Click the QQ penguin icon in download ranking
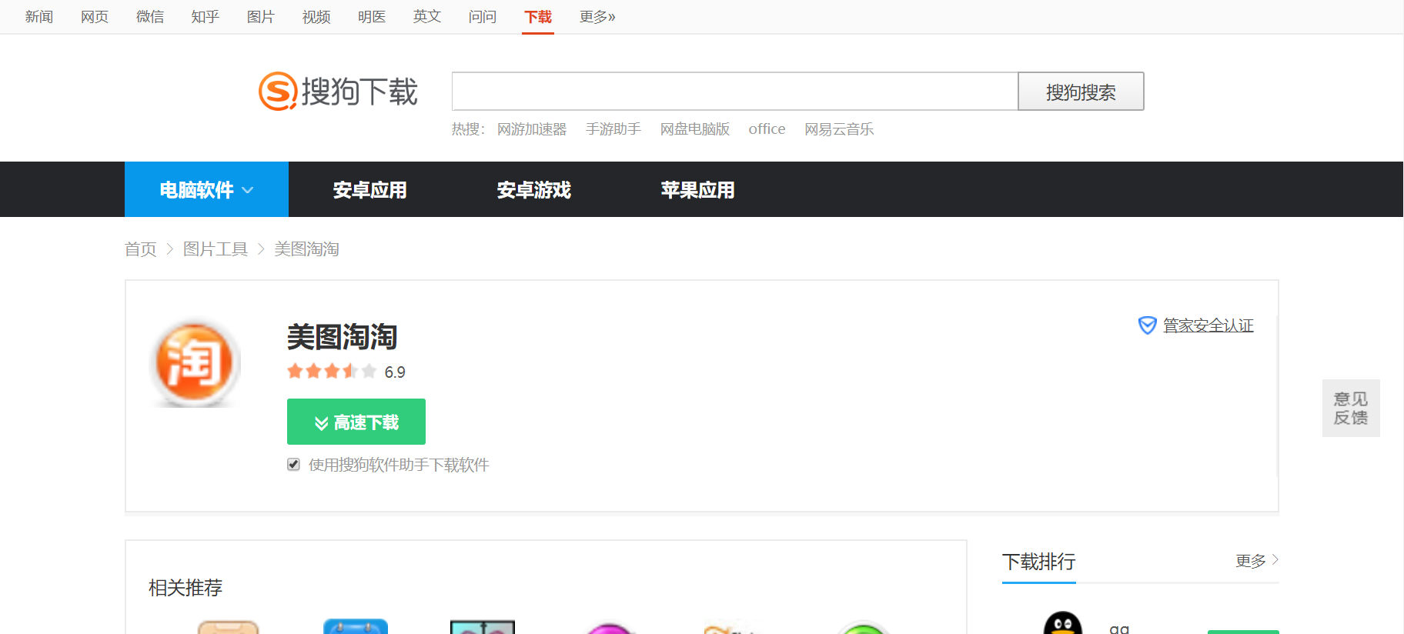 click(1062, 625)
